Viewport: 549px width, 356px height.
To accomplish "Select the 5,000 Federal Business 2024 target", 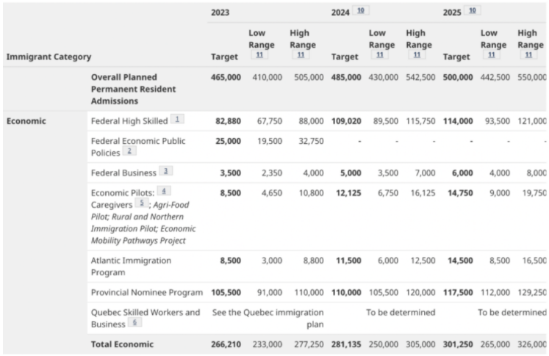I will (351, 172).
